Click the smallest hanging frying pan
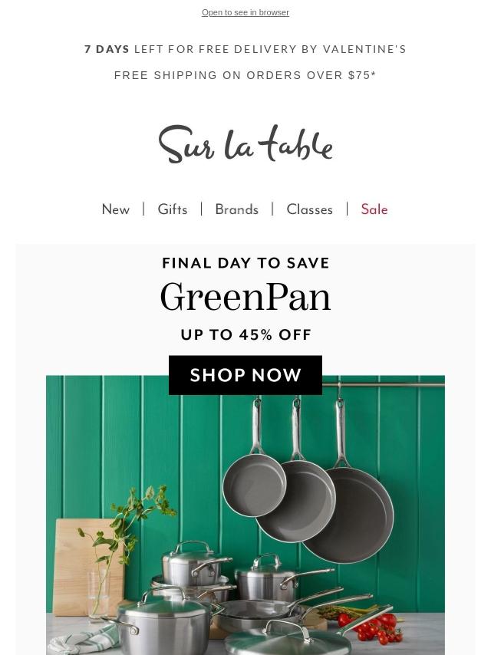This screenshot has height=655, width=491. click(x=255, y=480)
